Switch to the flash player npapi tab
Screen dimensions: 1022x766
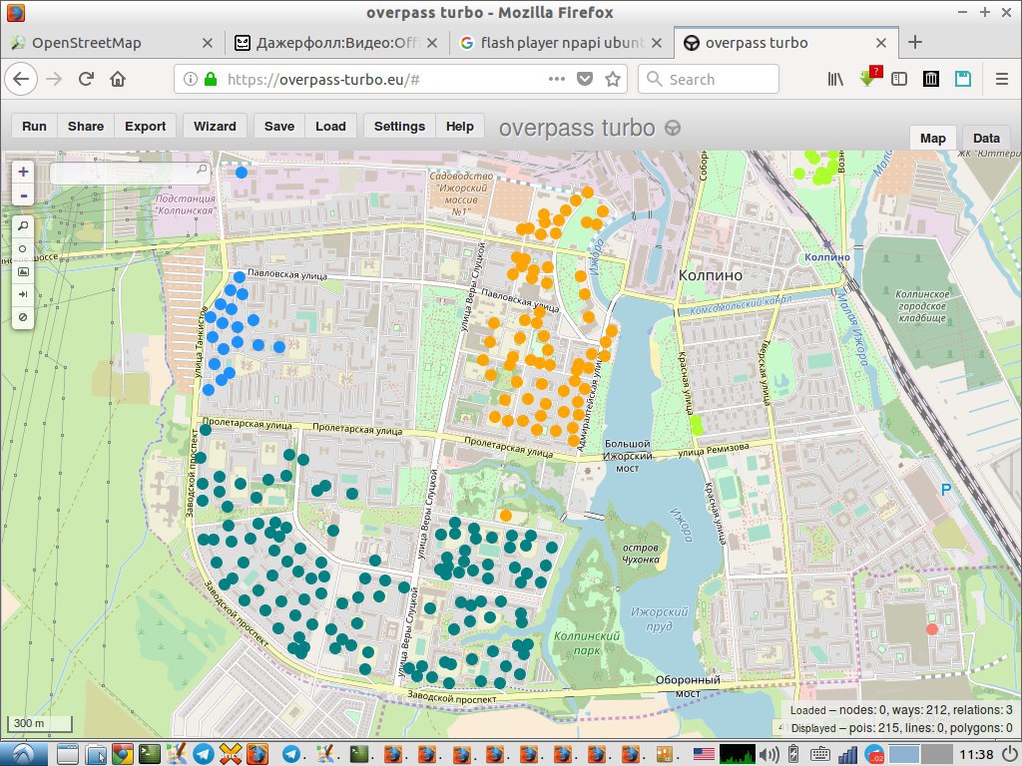(561, 43)
